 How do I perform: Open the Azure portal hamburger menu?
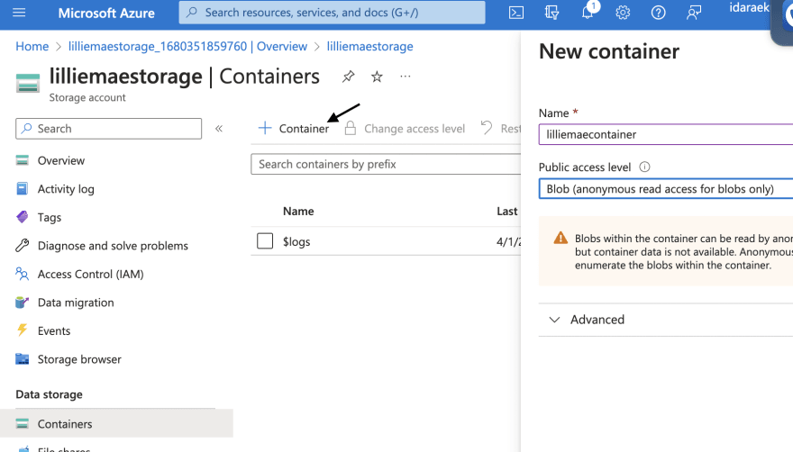coord(19,12)
